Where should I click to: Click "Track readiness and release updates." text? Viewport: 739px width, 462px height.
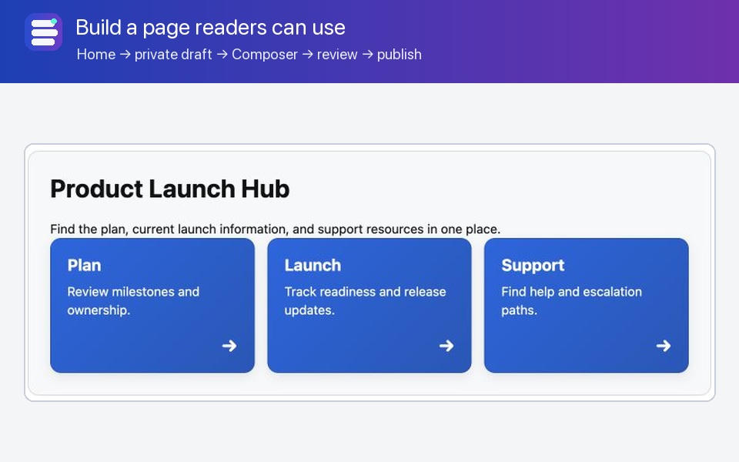click(365, 301)
